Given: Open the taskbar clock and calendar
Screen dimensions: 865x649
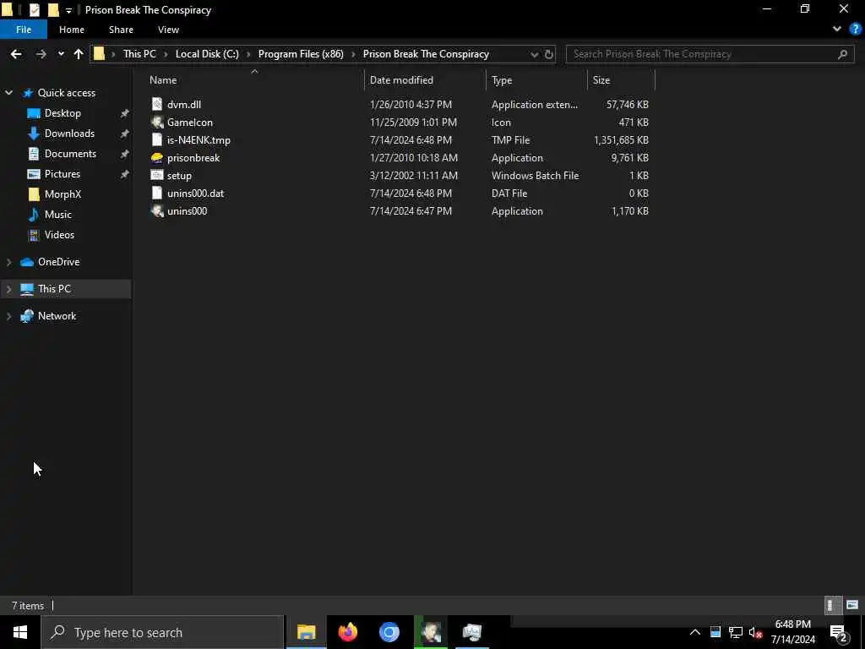Looking at the screenshot, I should point(792,632).
